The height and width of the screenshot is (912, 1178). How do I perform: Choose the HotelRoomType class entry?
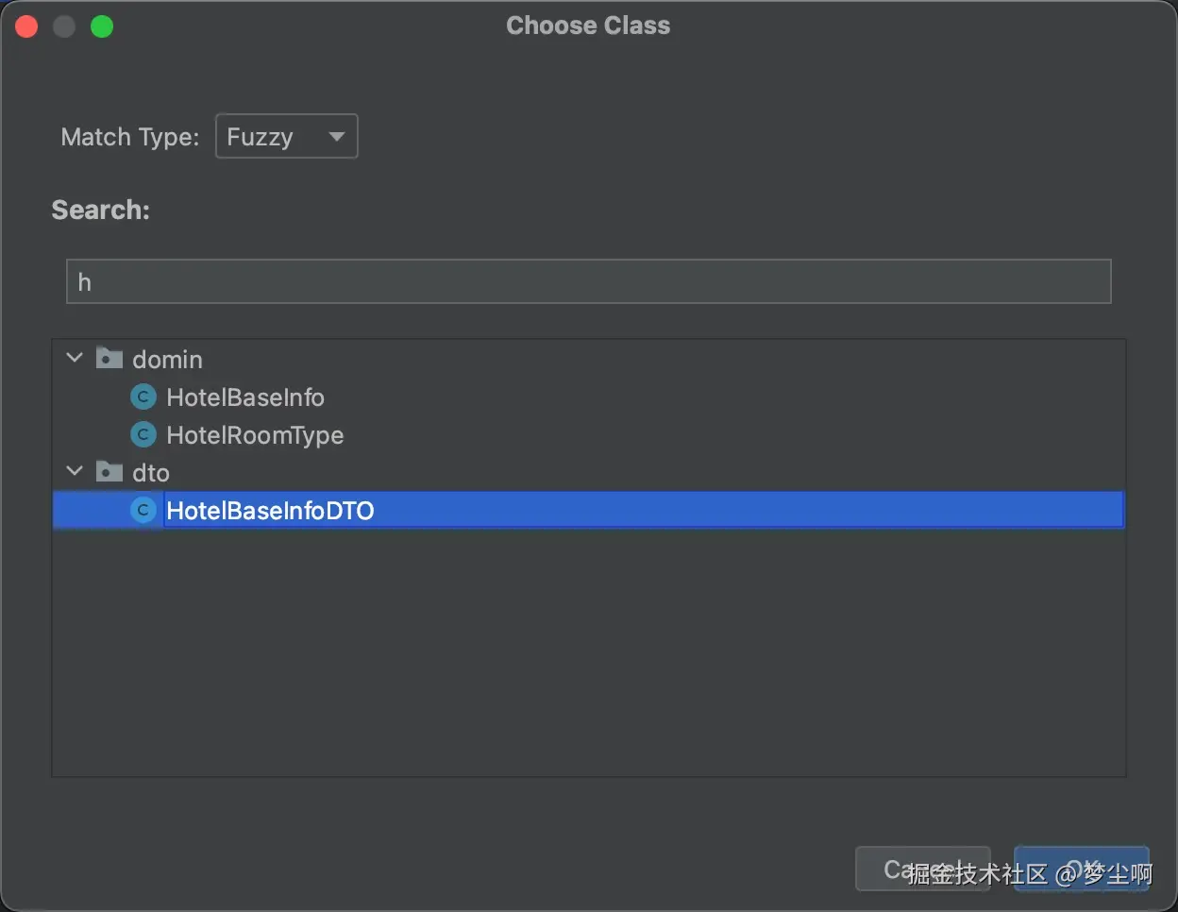coord(255,435)
